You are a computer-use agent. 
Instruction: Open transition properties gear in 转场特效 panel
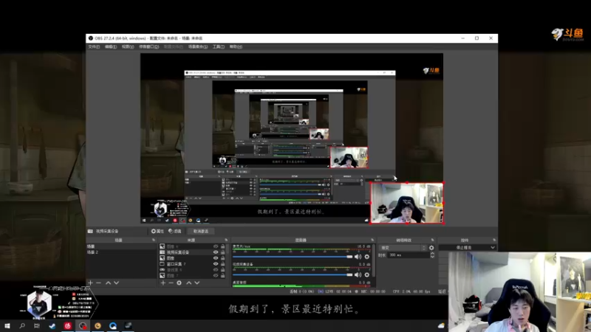[431, 248]
